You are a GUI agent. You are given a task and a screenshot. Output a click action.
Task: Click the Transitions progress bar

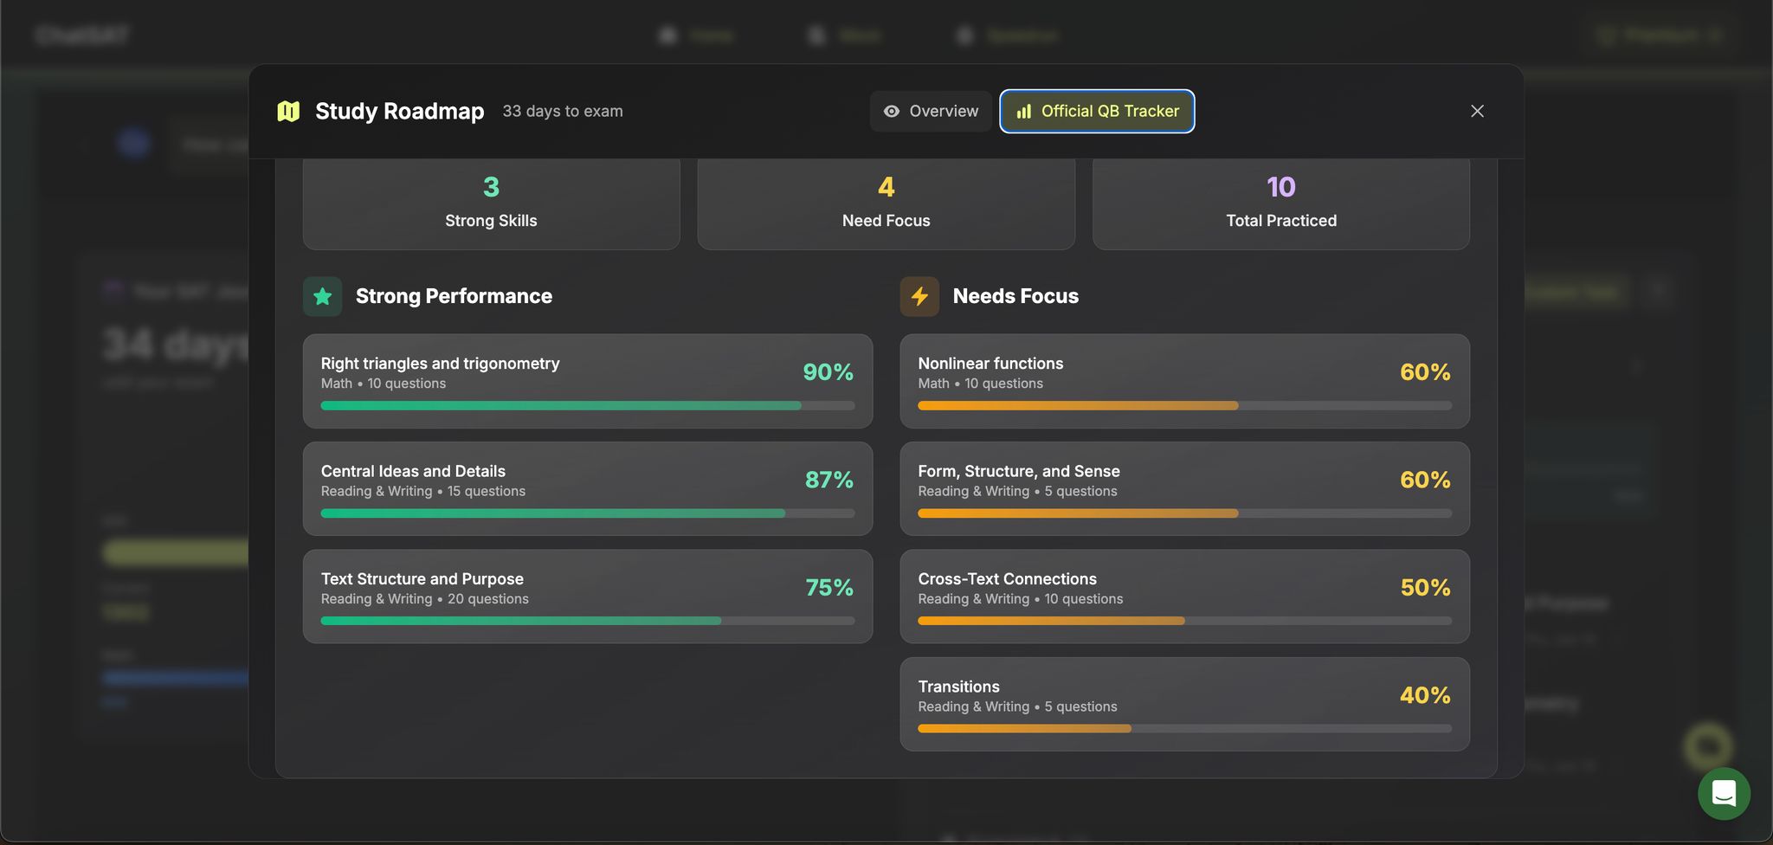click(1184, 729)
